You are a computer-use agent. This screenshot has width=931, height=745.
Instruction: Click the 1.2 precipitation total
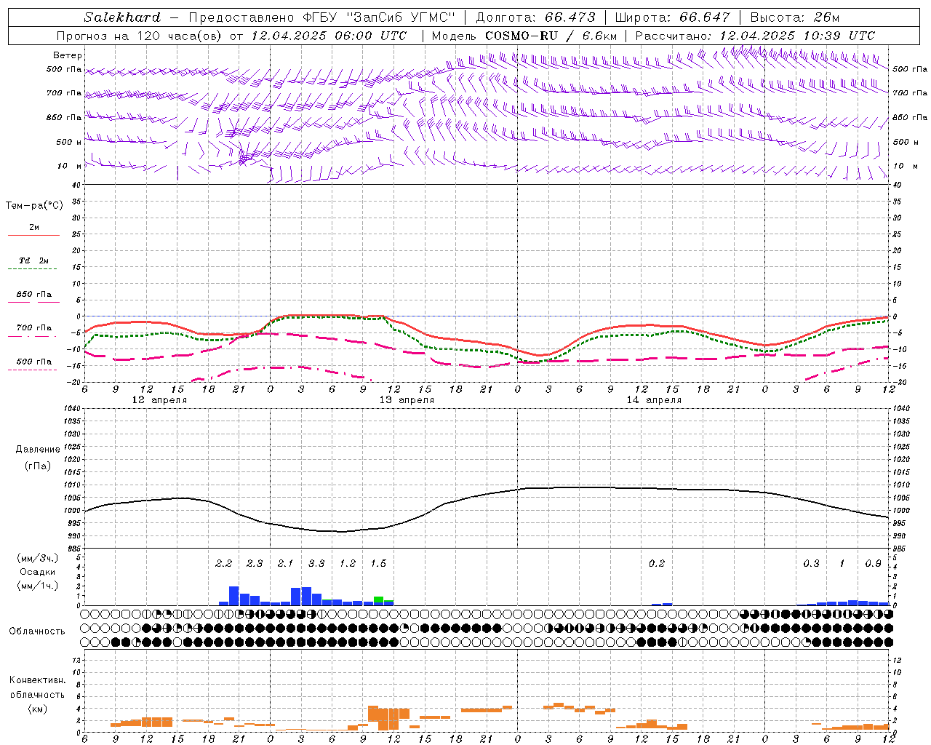[x=348, y=564]
